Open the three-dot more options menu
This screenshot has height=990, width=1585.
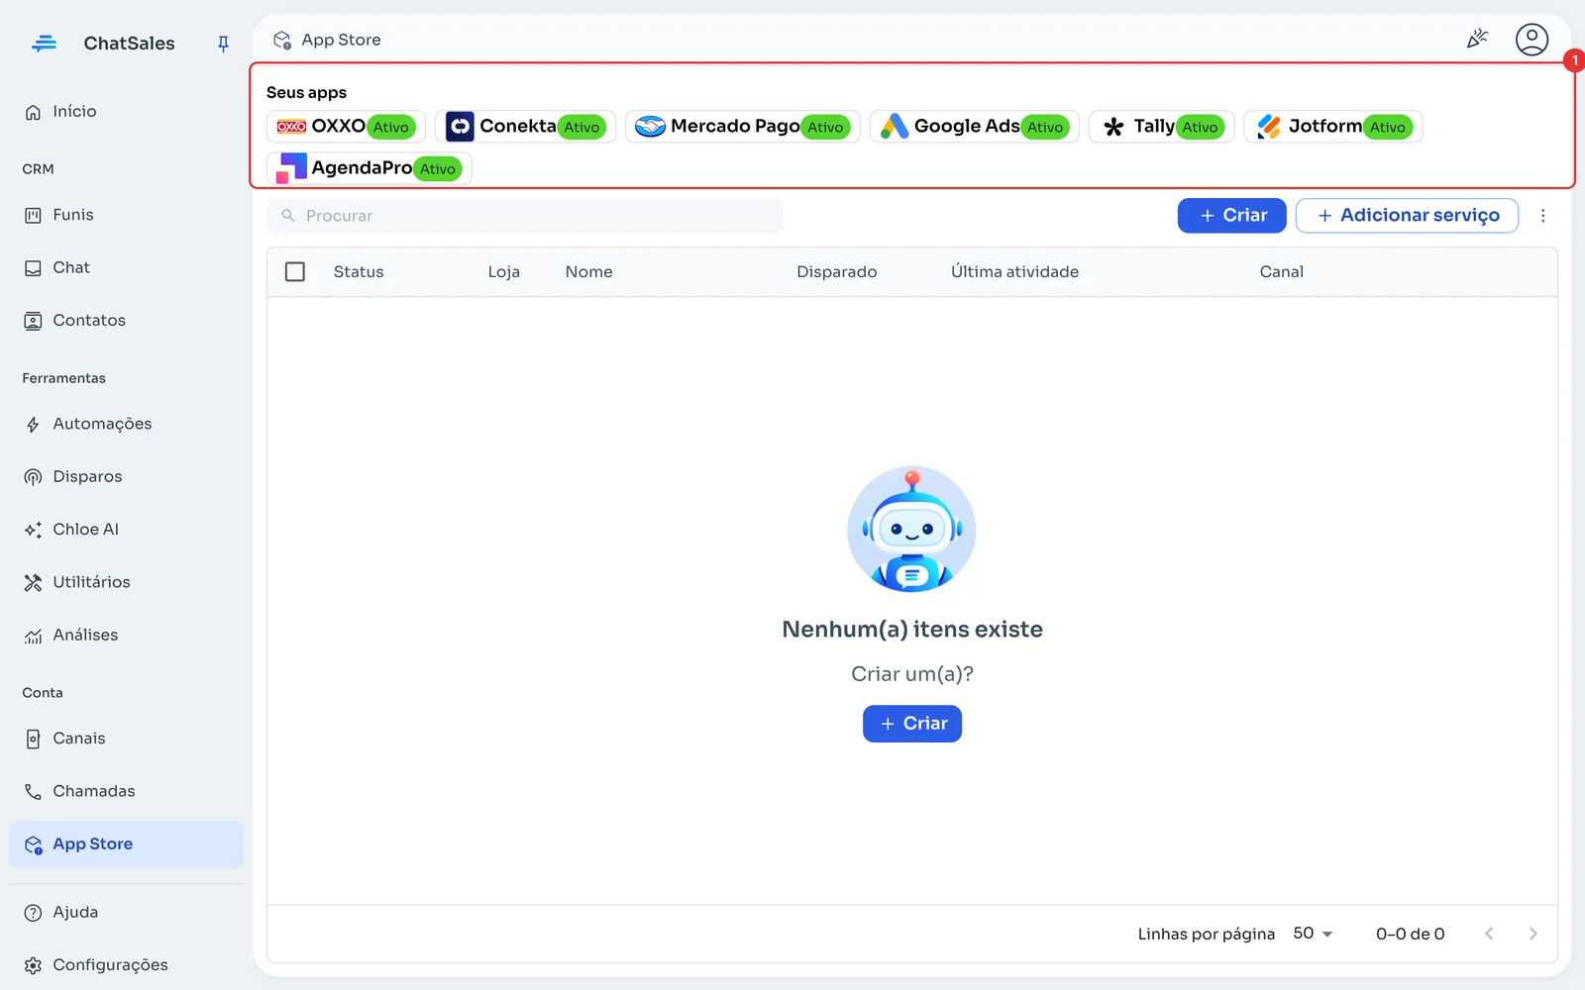tap(1542, 216)
